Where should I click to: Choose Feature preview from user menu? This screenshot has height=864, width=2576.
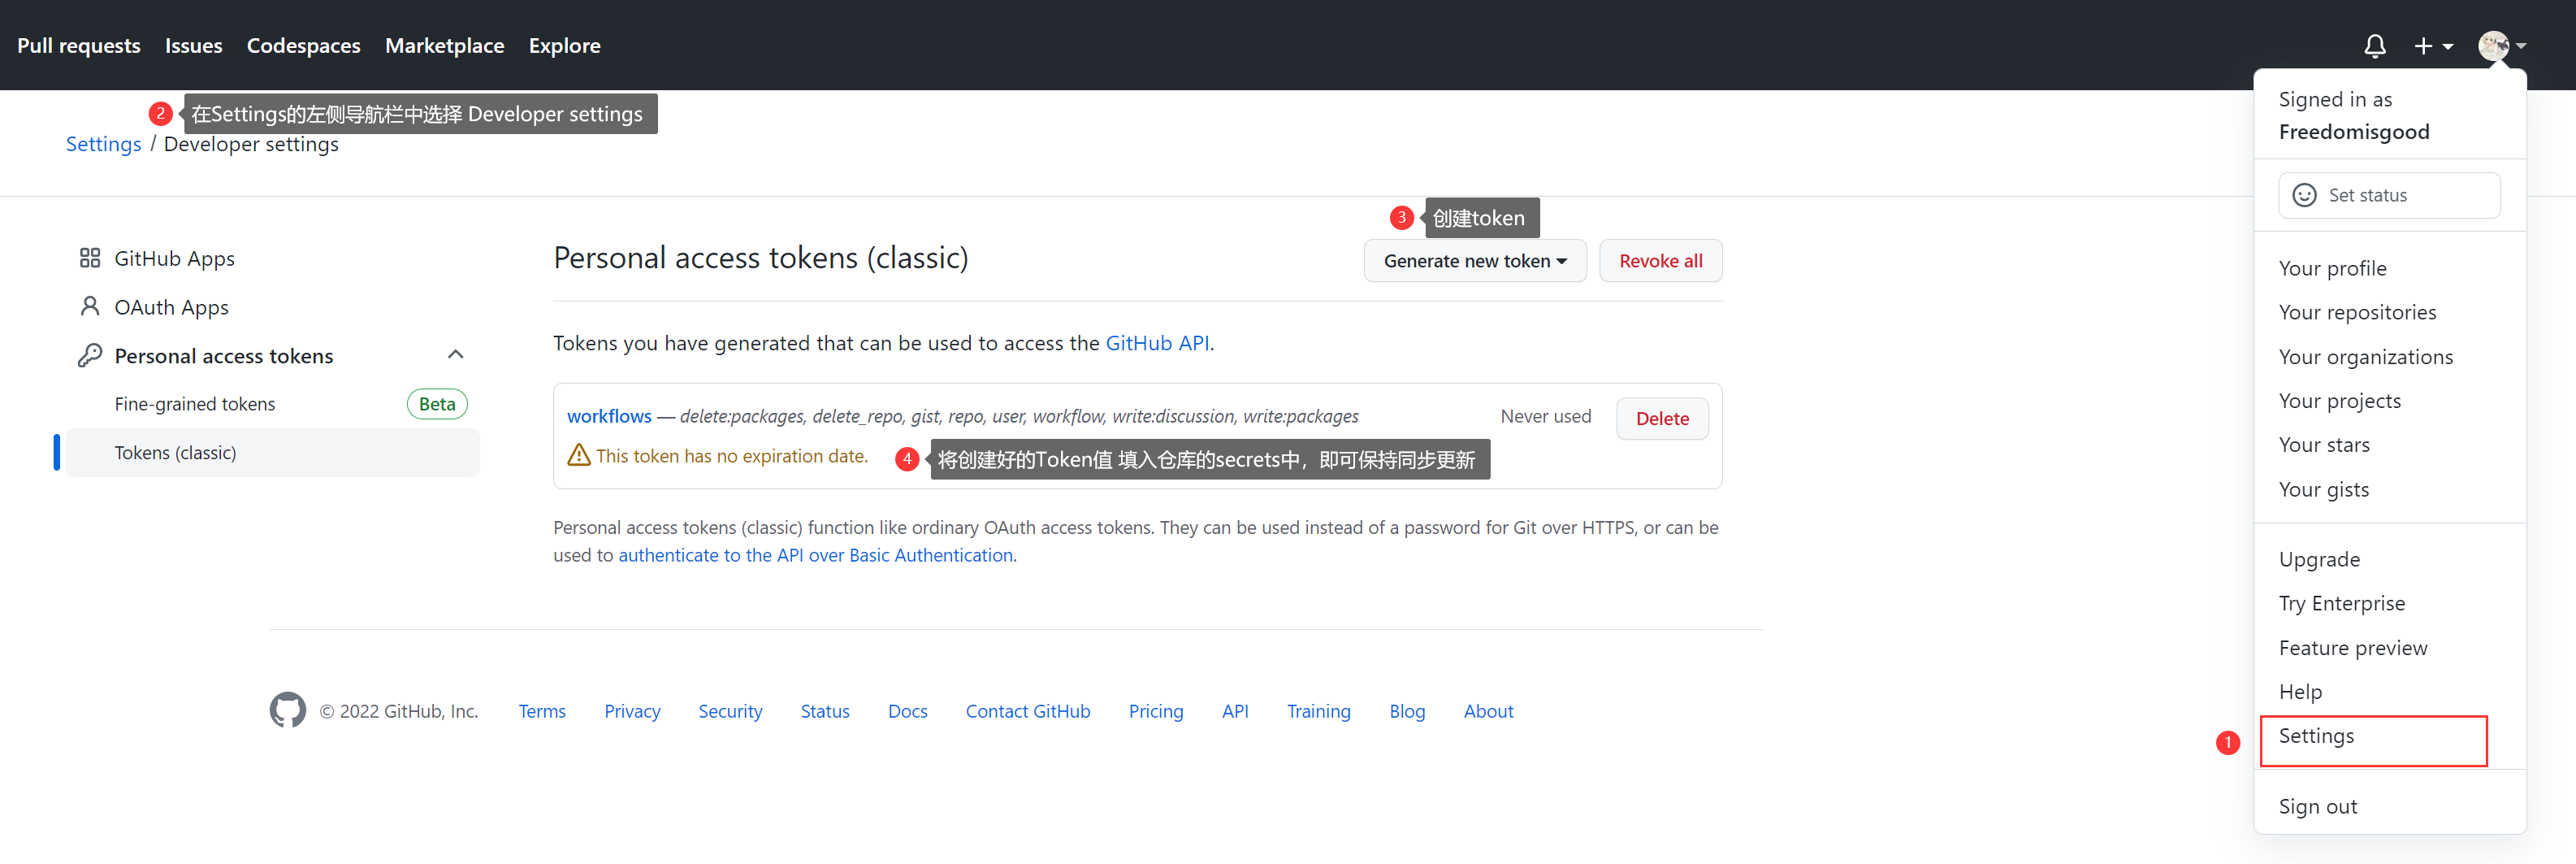point(2353,648)
